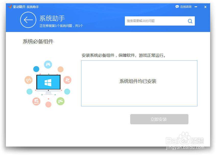Click the green gamepad-with-gear icon

tap(61, 101)
